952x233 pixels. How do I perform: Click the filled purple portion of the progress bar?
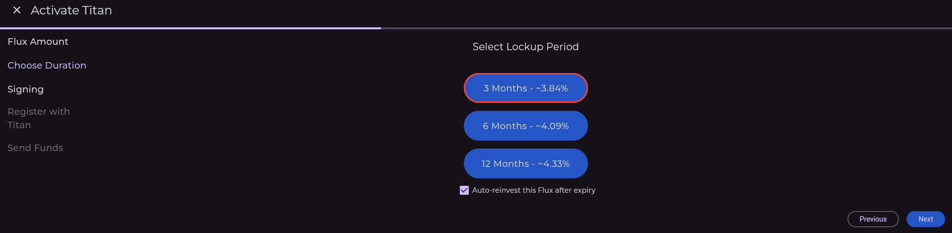pos(190,28)
